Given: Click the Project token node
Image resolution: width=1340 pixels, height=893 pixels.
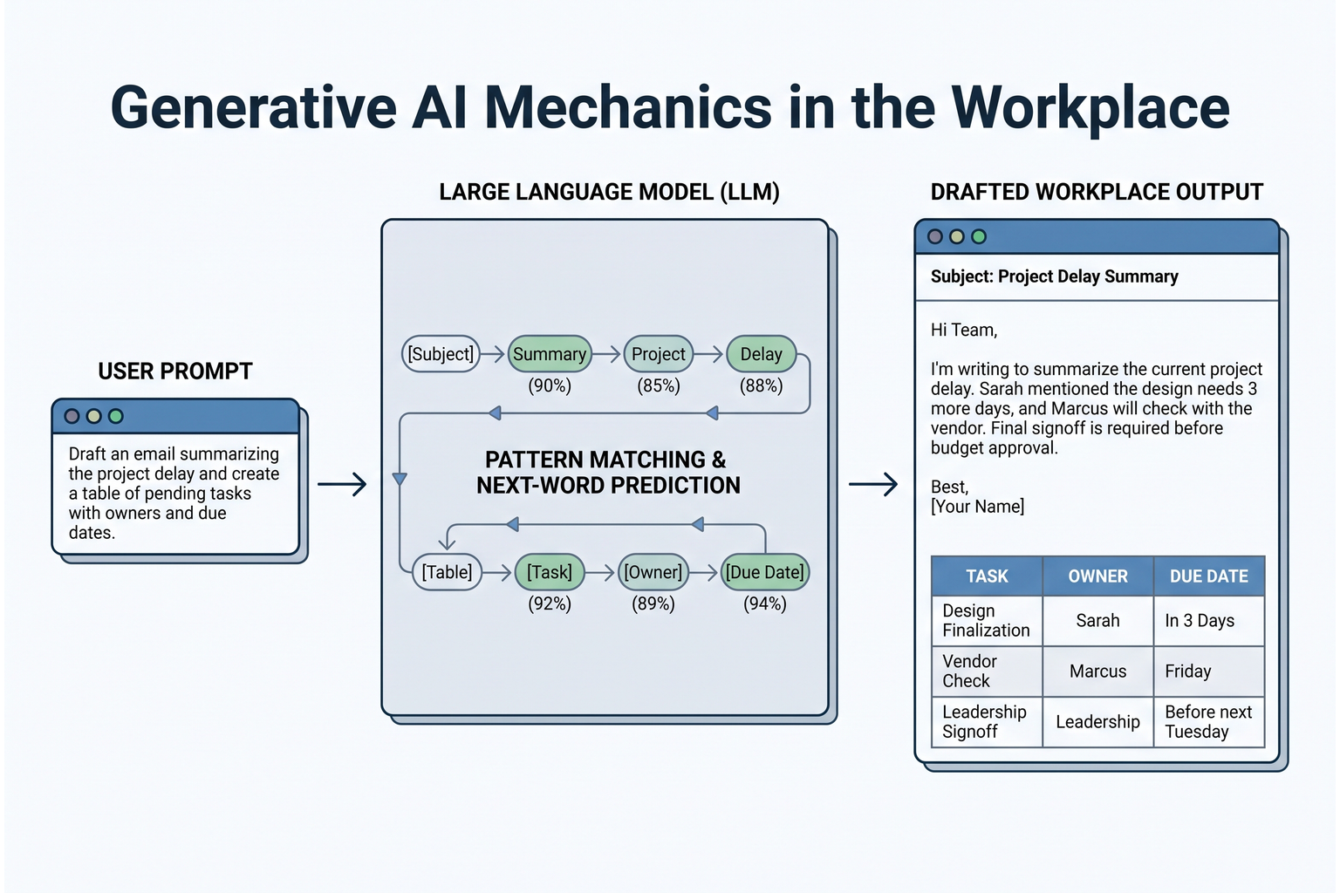Looking at the screenshot, I should 658,354.
